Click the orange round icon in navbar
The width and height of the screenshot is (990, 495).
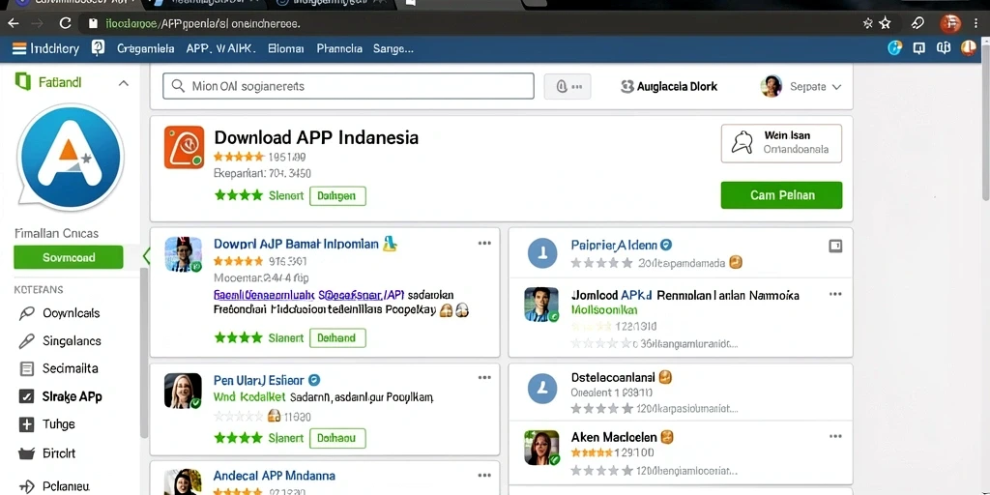coord(969,48)
